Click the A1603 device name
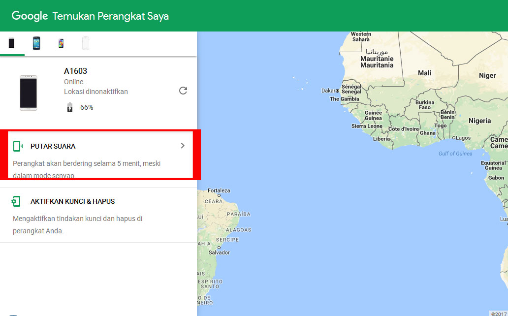The height and width of the screenshot is (316, 508). click(x=75, y=71)
